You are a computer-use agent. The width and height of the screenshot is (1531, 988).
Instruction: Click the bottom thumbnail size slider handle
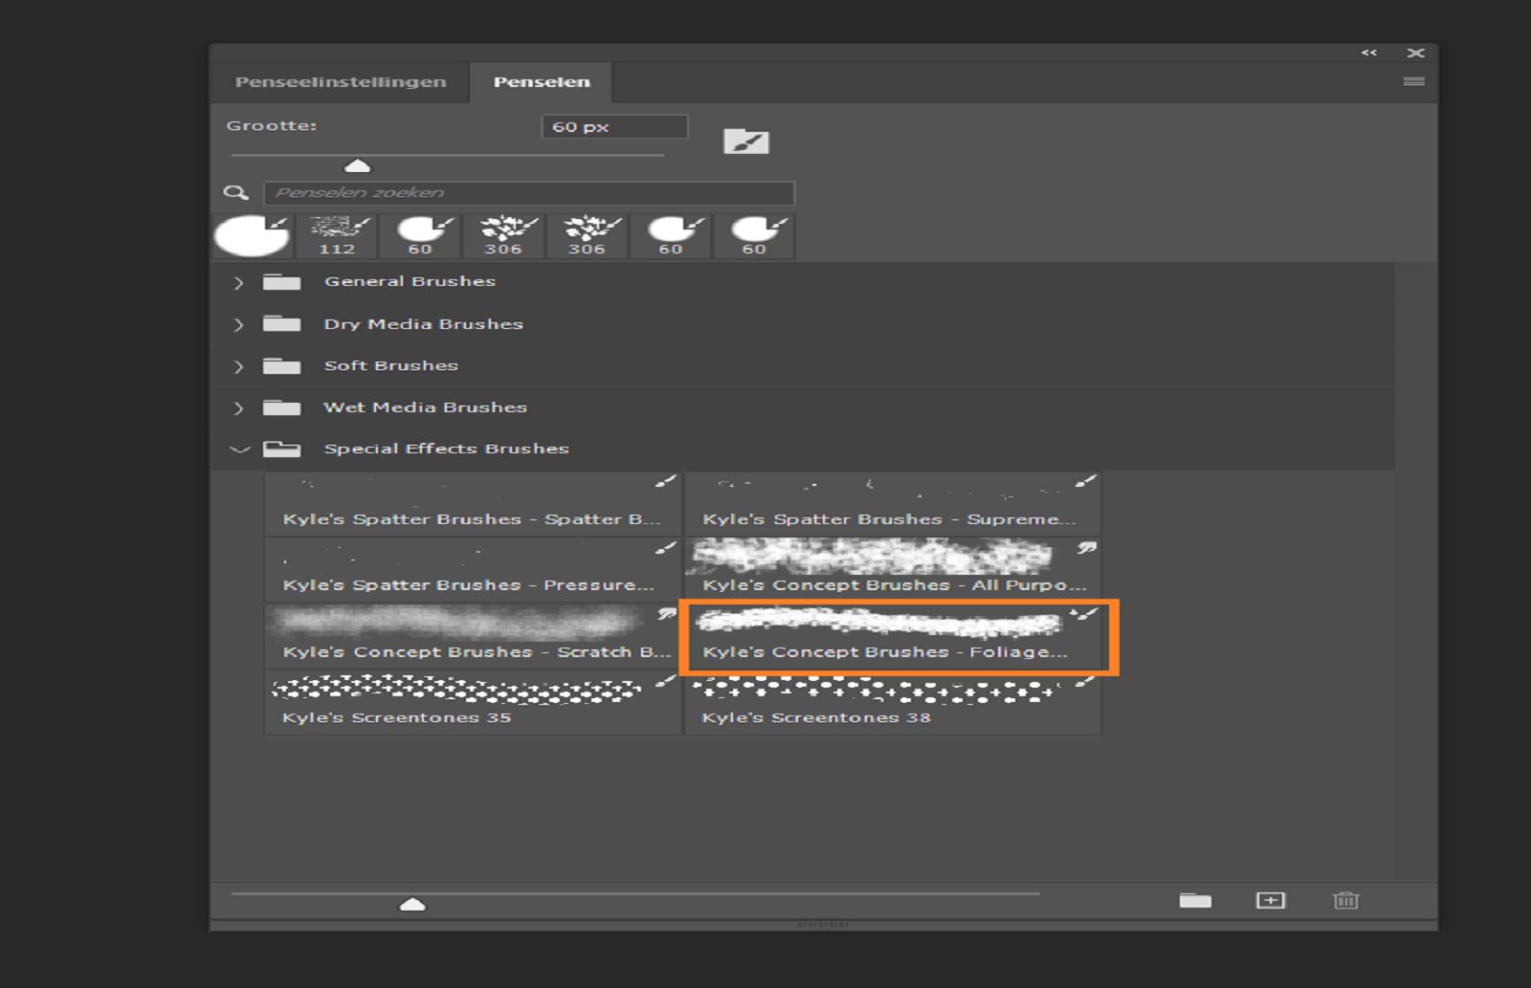412,904
